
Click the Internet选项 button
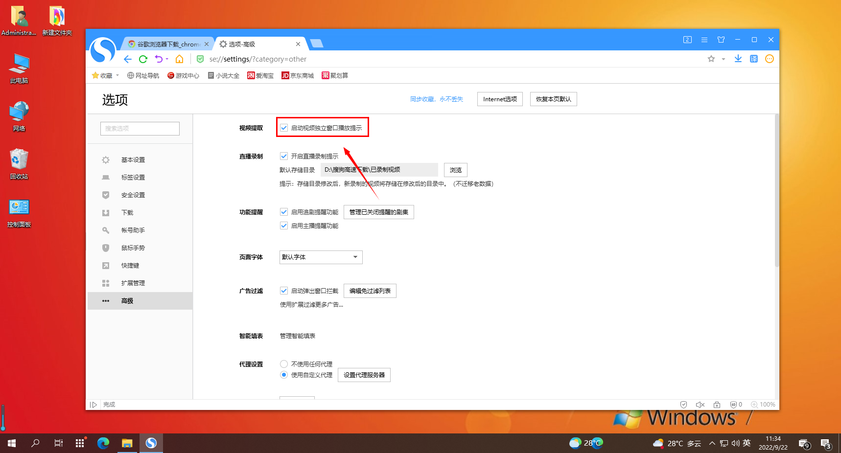[500, 99]
